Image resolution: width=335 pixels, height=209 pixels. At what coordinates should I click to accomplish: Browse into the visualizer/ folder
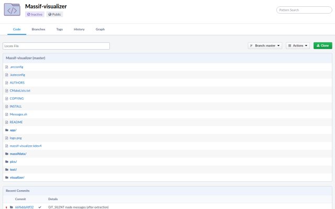[x=17, y=178]
